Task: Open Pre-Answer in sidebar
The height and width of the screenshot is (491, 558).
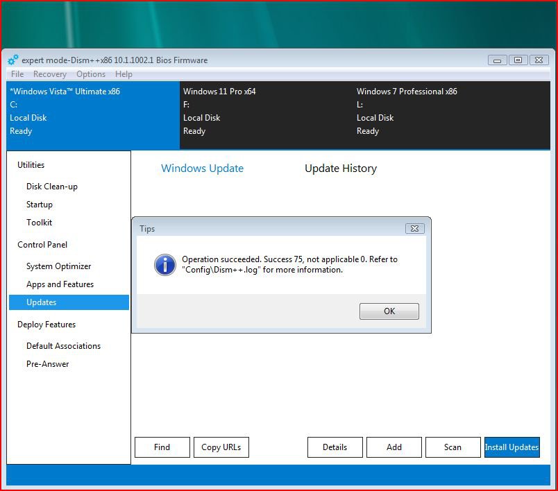Action: pyautogui.click(x=48, y=364)
